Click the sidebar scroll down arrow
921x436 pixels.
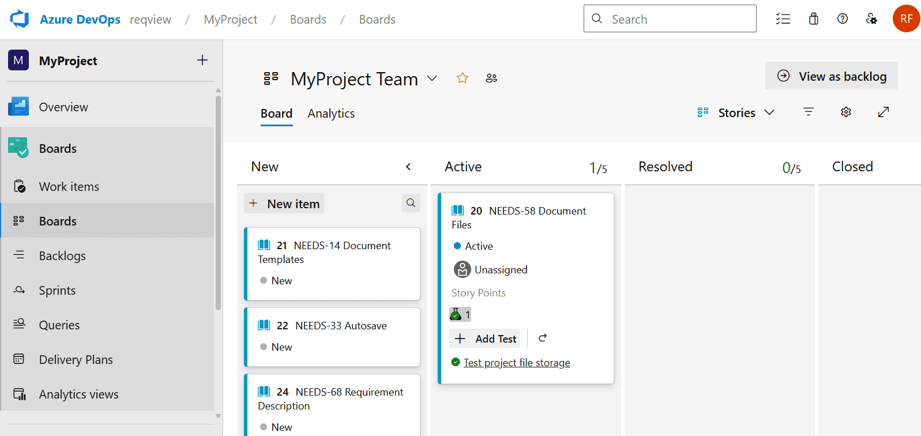[x=218, y=415]
